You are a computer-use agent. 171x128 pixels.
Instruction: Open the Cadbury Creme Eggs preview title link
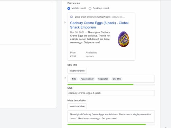tap(99, 25)
